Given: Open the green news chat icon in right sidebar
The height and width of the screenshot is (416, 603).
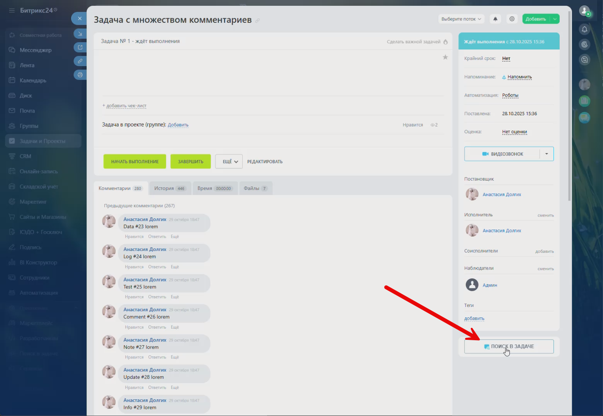Looking at the screenshot, I should (x=584, y=101).
